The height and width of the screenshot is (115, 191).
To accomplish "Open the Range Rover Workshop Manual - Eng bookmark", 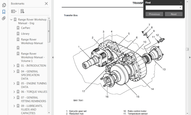I will point(32,21).
